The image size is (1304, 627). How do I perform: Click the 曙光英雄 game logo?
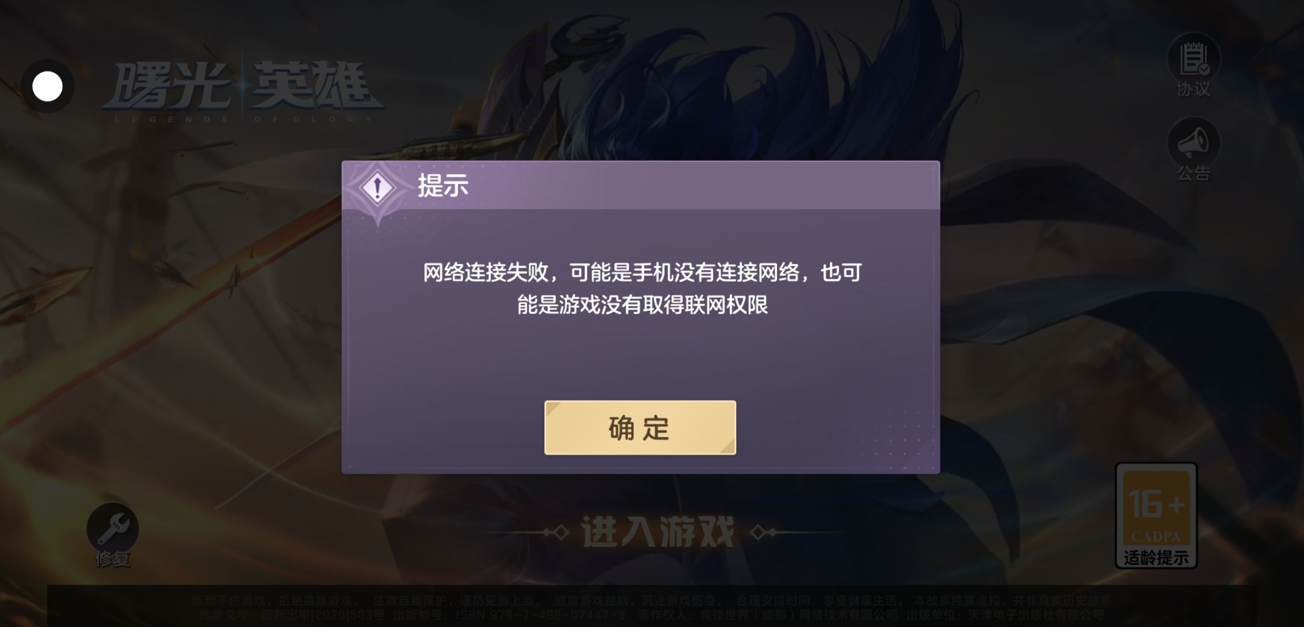243,86
